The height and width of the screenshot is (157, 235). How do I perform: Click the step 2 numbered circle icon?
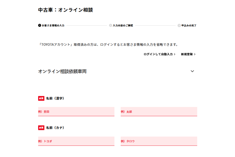click(x=110, y=25)
